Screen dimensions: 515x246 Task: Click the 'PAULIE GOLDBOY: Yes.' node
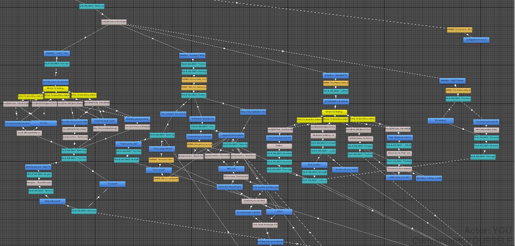203,127
